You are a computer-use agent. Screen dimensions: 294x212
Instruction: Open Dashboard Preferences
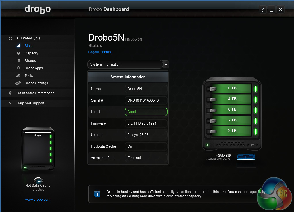[x=35, y=93]
